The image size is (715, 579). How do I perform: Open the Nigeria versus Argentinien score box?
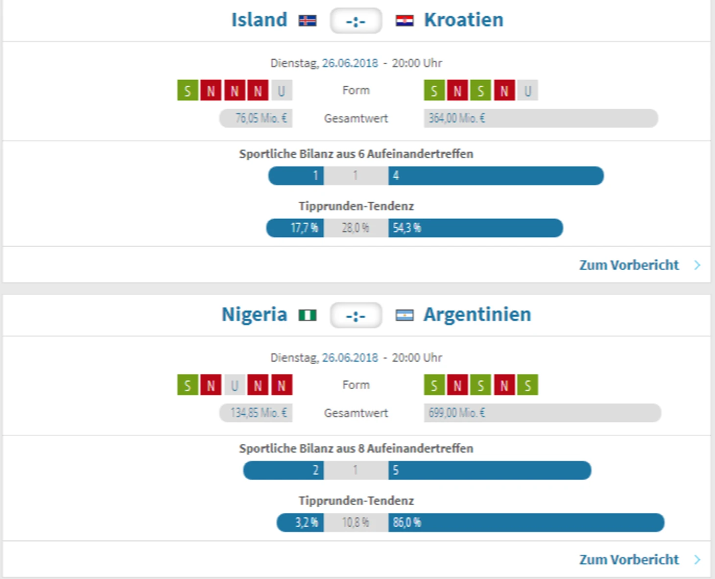click(x=356, y=316)
